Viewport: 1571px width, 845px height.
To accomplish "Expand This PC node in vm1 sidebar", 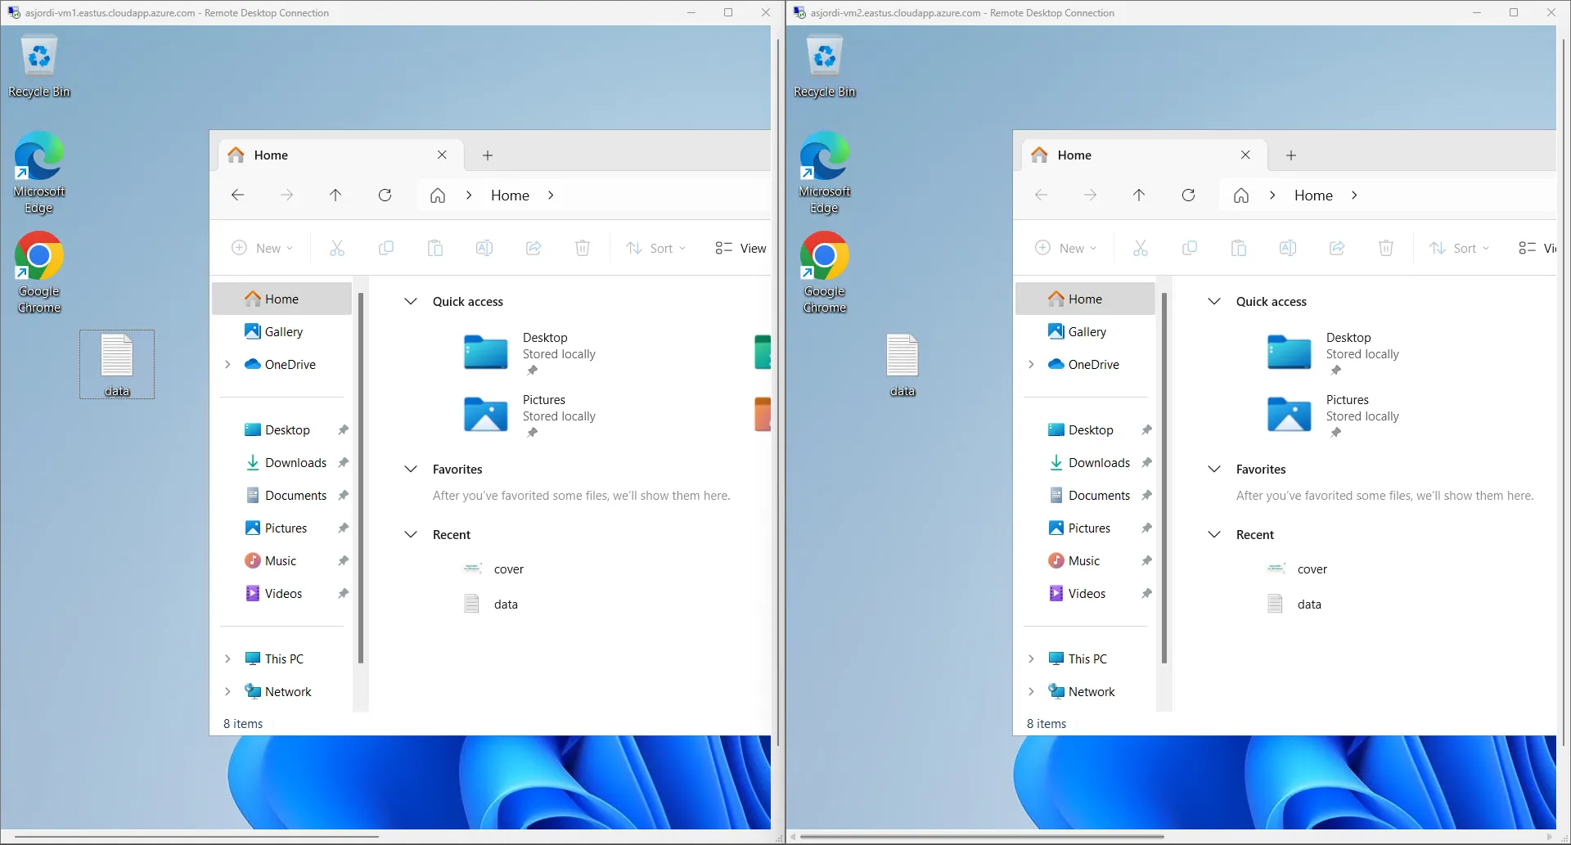I will [227, 658].
